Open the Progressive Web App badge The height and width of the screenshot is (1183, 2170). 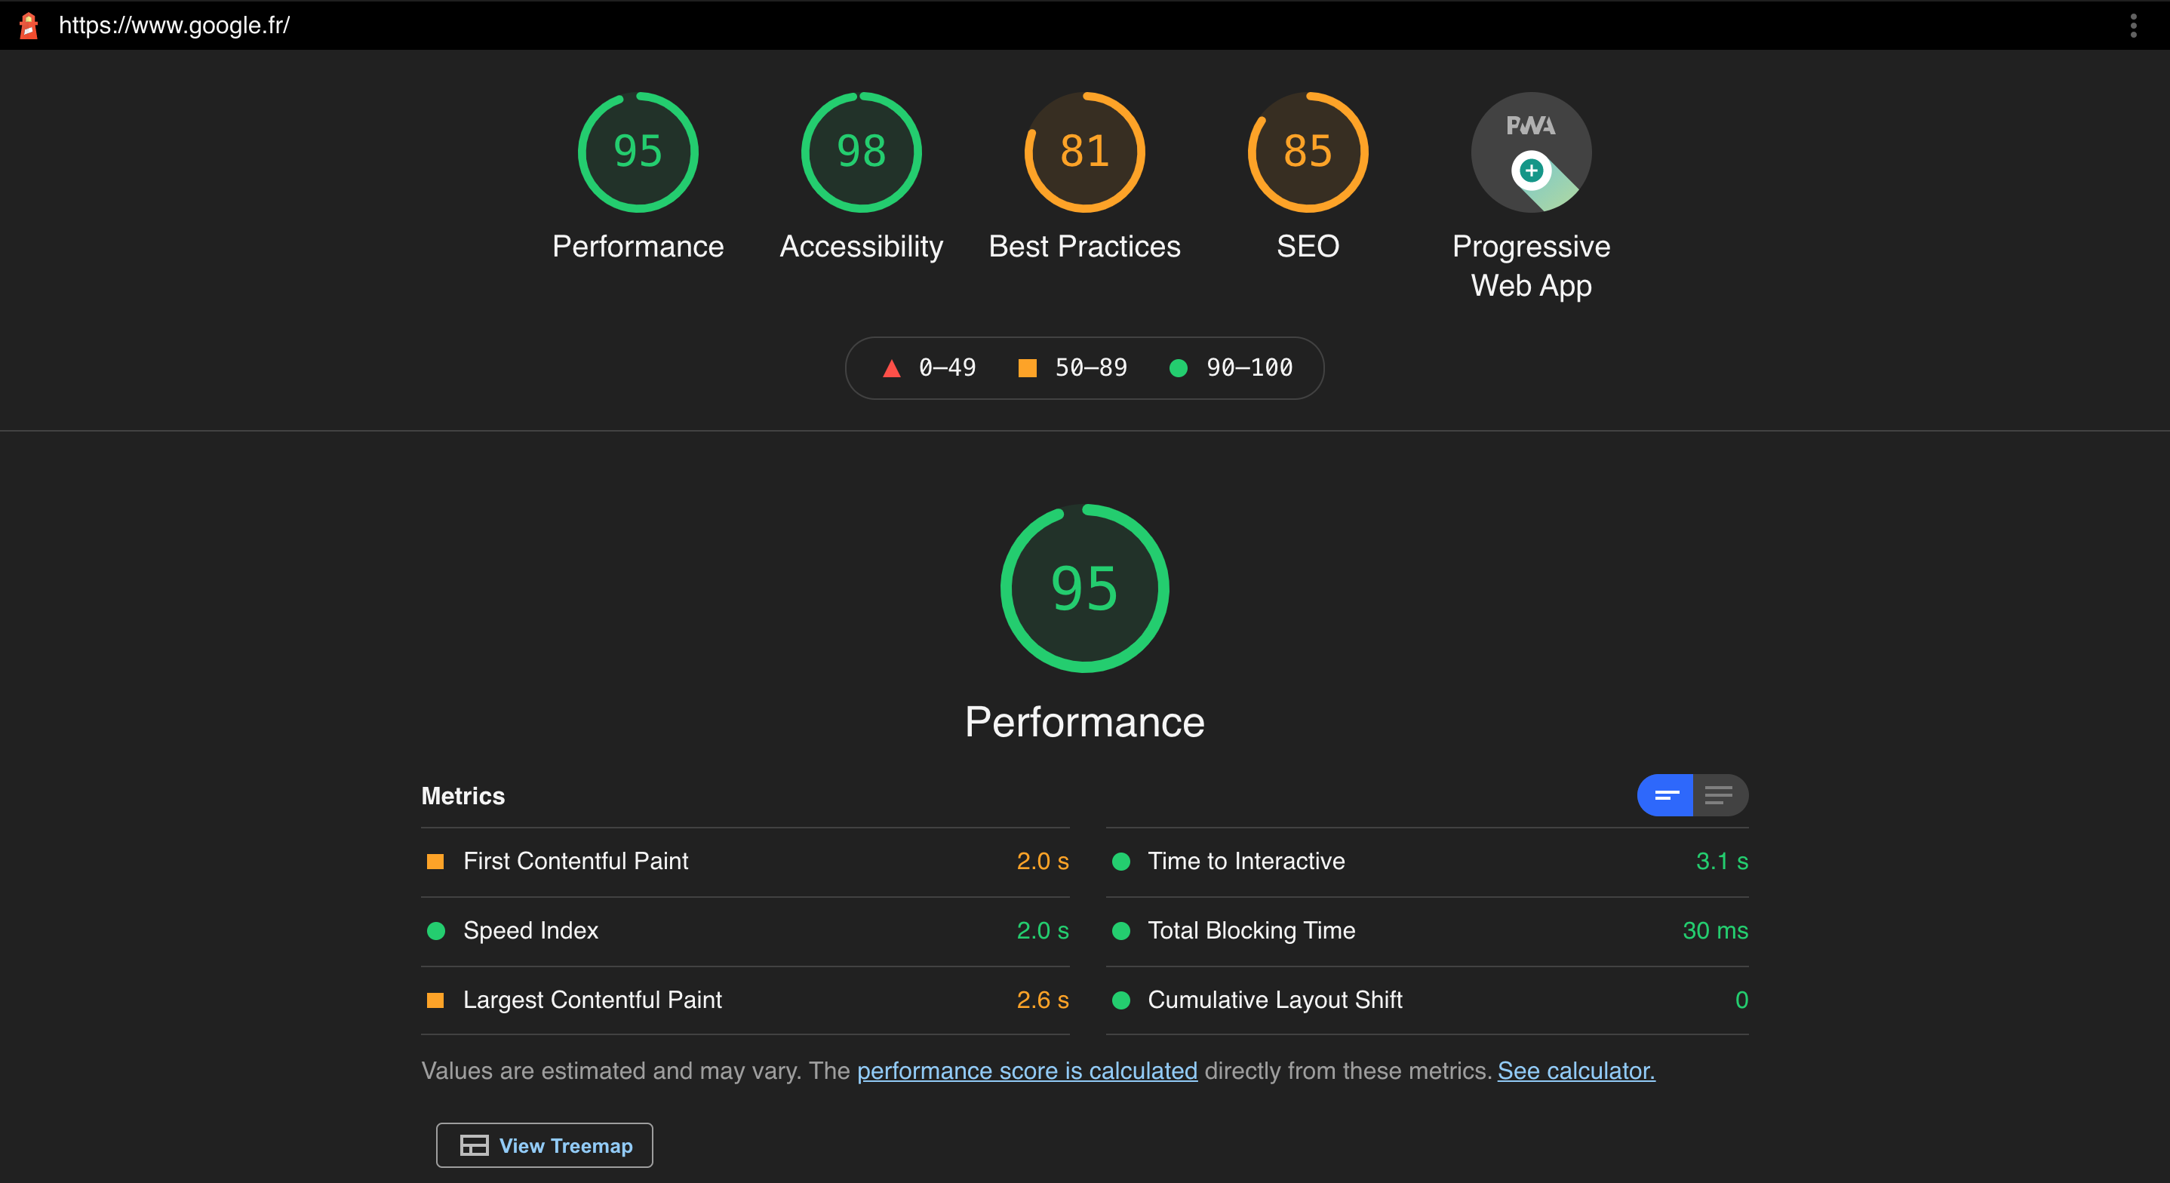coord(1531,152)
